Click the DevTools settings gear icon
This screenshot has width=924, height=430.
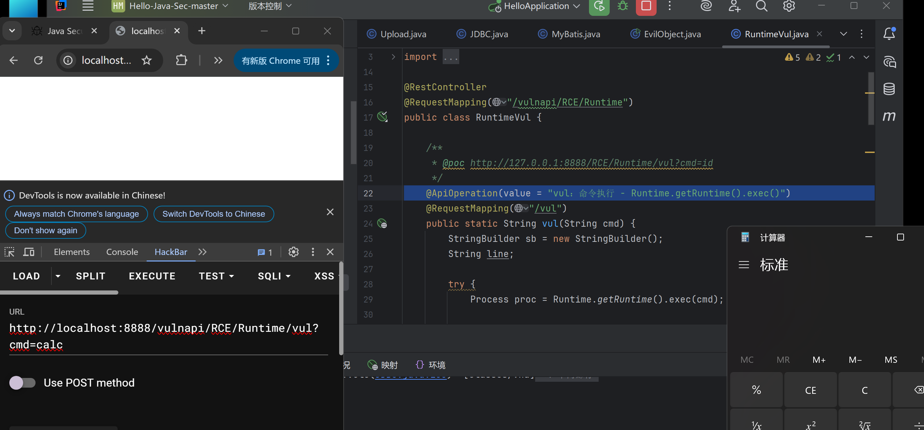coord(293,252)
